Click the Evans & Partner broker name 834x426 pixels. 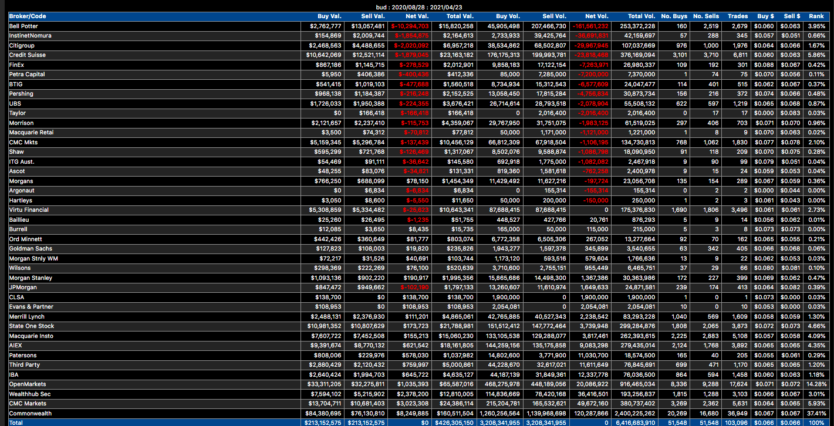pyautogui.click(x=31, y=307)
